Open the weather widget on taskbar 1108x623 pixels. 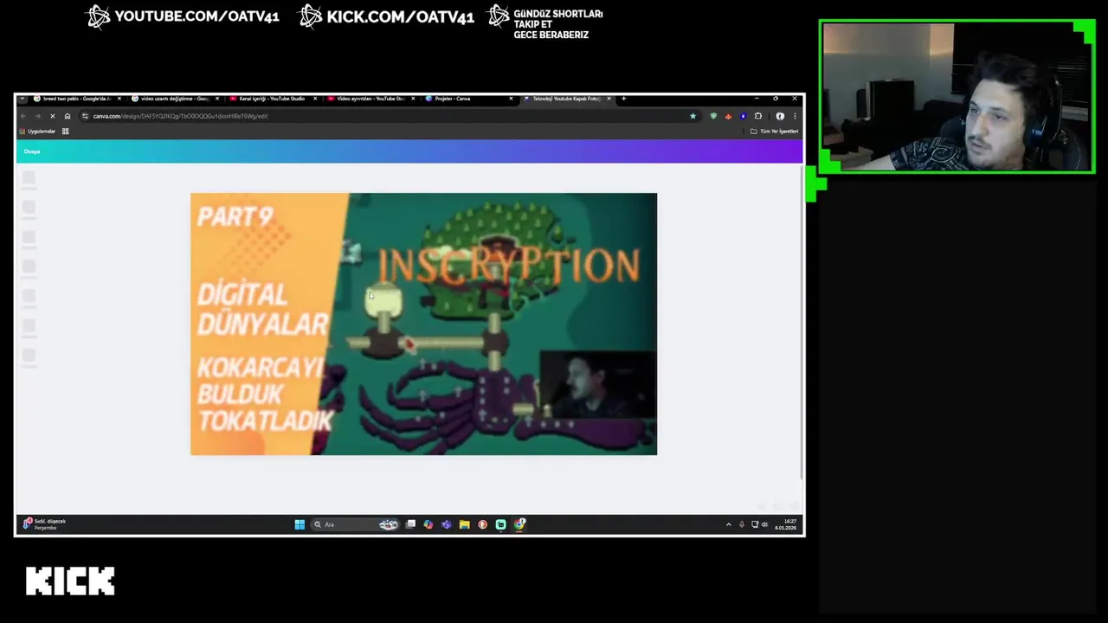click(45, 524)
